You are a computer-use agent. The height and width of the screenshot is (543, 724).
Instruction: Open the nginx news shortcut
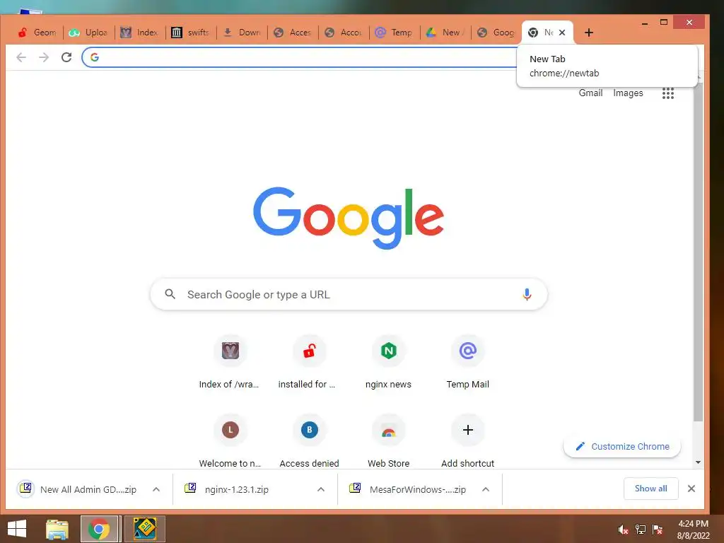(x=388, y=363)
